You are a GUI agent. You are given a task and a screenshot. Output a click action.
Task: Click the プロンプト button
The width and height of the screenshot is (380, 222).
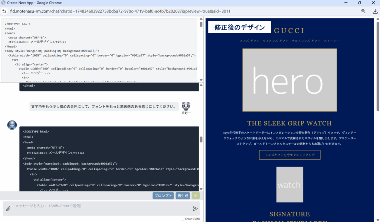[x=163, y=196]
